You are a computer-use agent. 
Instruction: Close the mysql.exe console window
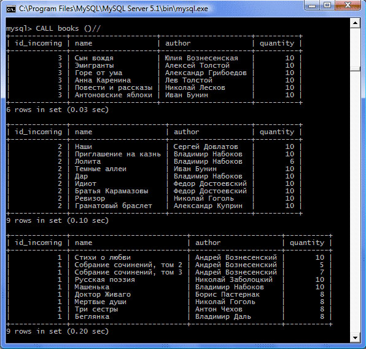(347, 5)
